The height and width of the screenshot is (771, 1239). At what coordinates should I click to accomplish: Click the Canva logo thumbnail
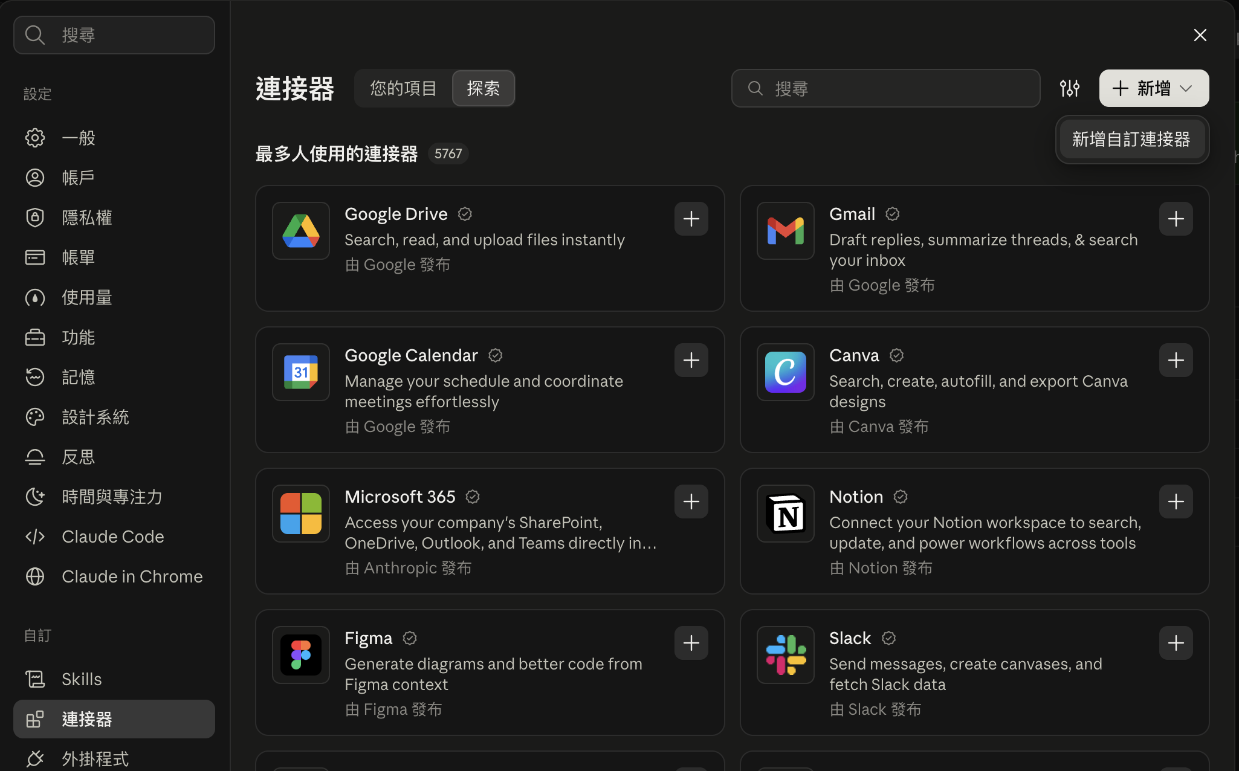(x=786, y=372)
